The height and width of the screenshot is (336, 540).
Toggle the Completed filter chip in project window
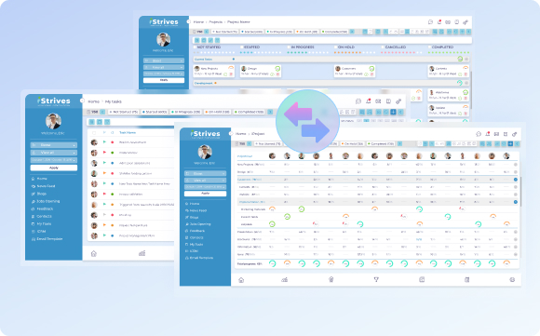381,143
